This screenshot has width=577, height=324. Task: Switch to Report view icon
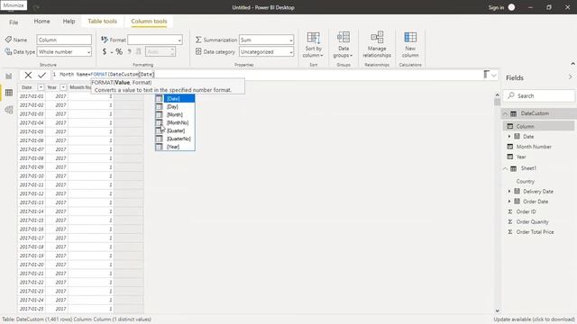pyautogui.click(x=9, y=76)
